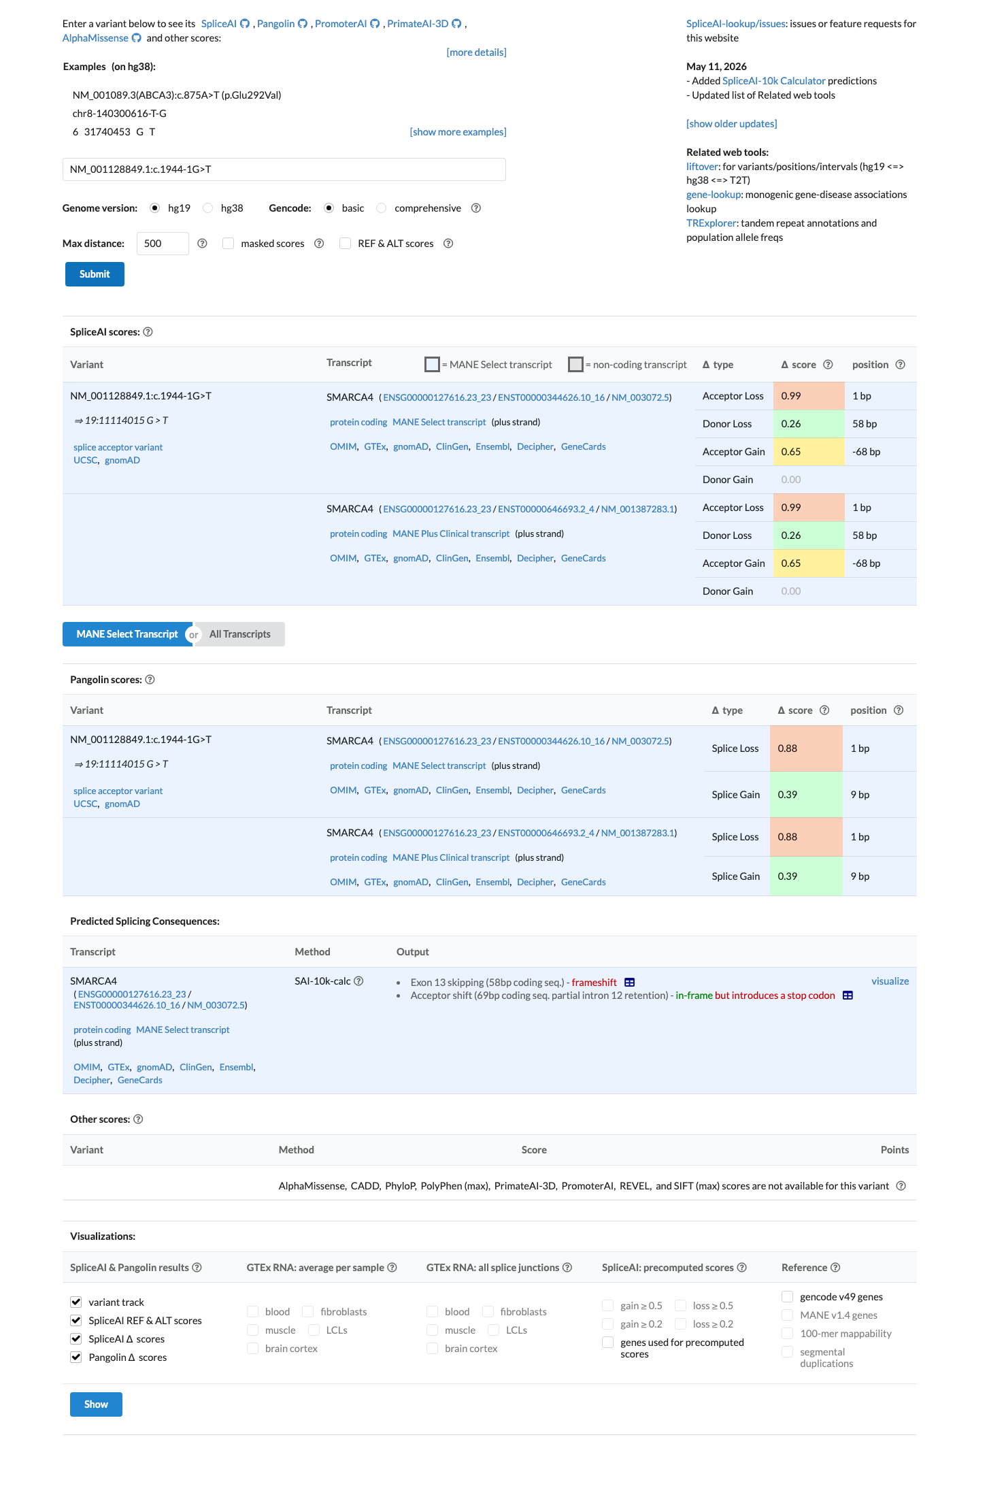Open table icon for Exon 13 skipping frameshift
The image size is (989, 1497).
tap(630, 983)
